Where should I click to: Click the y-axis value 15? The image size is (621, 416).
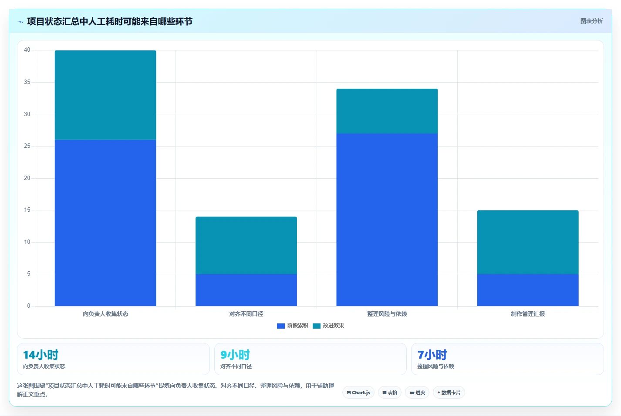pyautogui.click(x=27, y=210)
